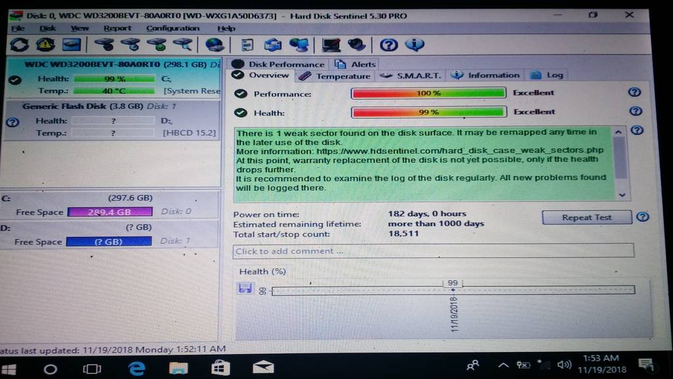Click the Cortana circle on taskbar
The image size is (673, 379).
coord(50,369)
